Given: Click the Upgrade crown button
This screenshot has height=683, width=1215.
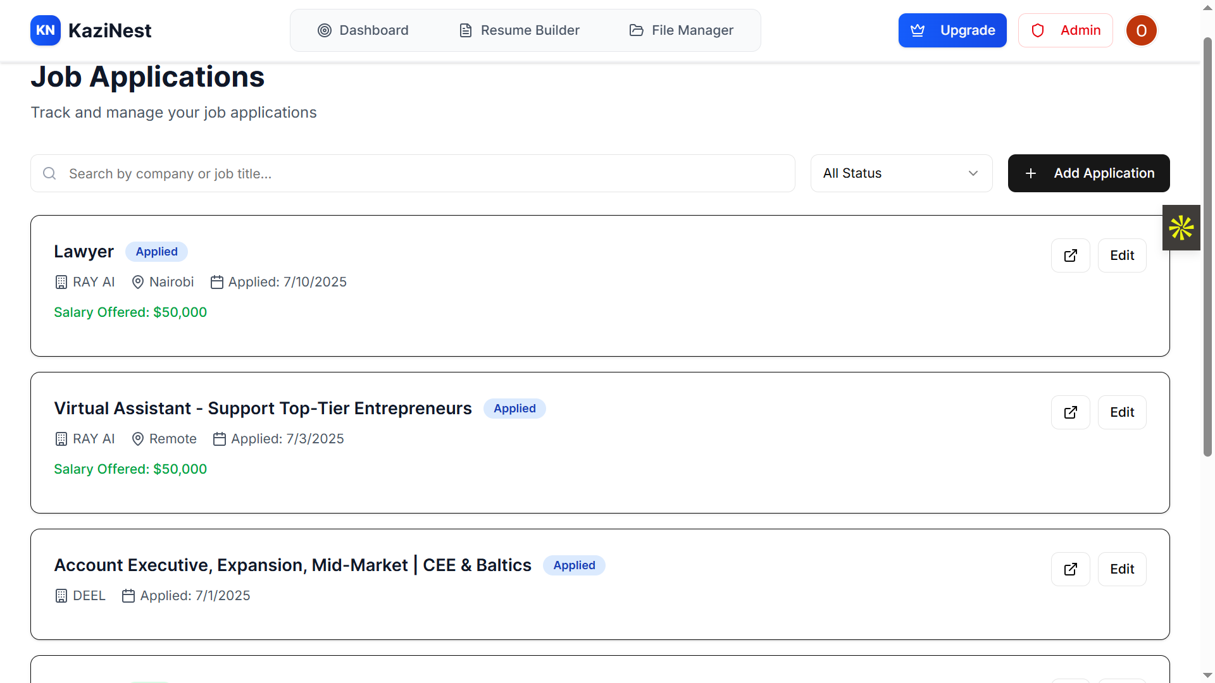Looking at the screenshot, I should click(952, 30).
